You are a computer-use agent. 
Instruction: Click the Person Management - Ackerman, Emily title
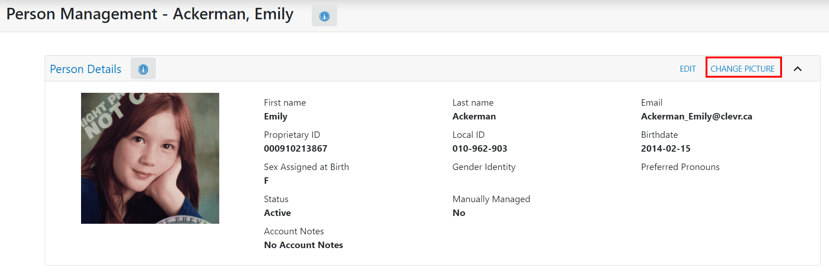(150, 14)
